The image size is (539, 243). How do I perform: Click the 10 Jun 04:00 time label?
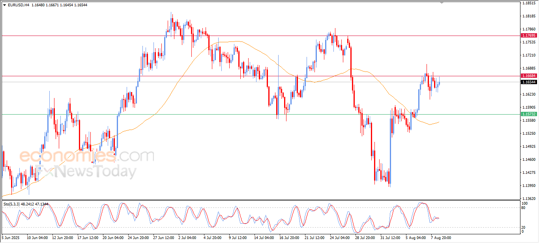(x=37, y=238)
